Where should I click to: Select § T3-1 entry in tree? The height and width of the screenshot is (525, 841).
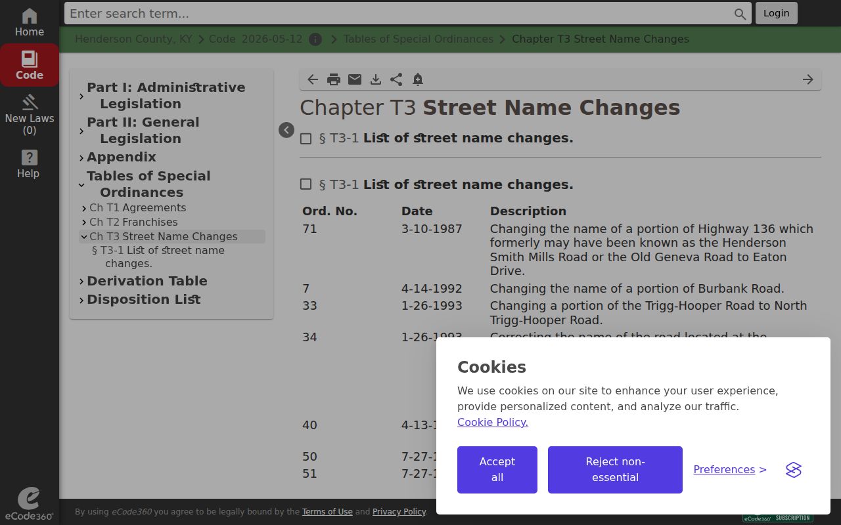158,257
